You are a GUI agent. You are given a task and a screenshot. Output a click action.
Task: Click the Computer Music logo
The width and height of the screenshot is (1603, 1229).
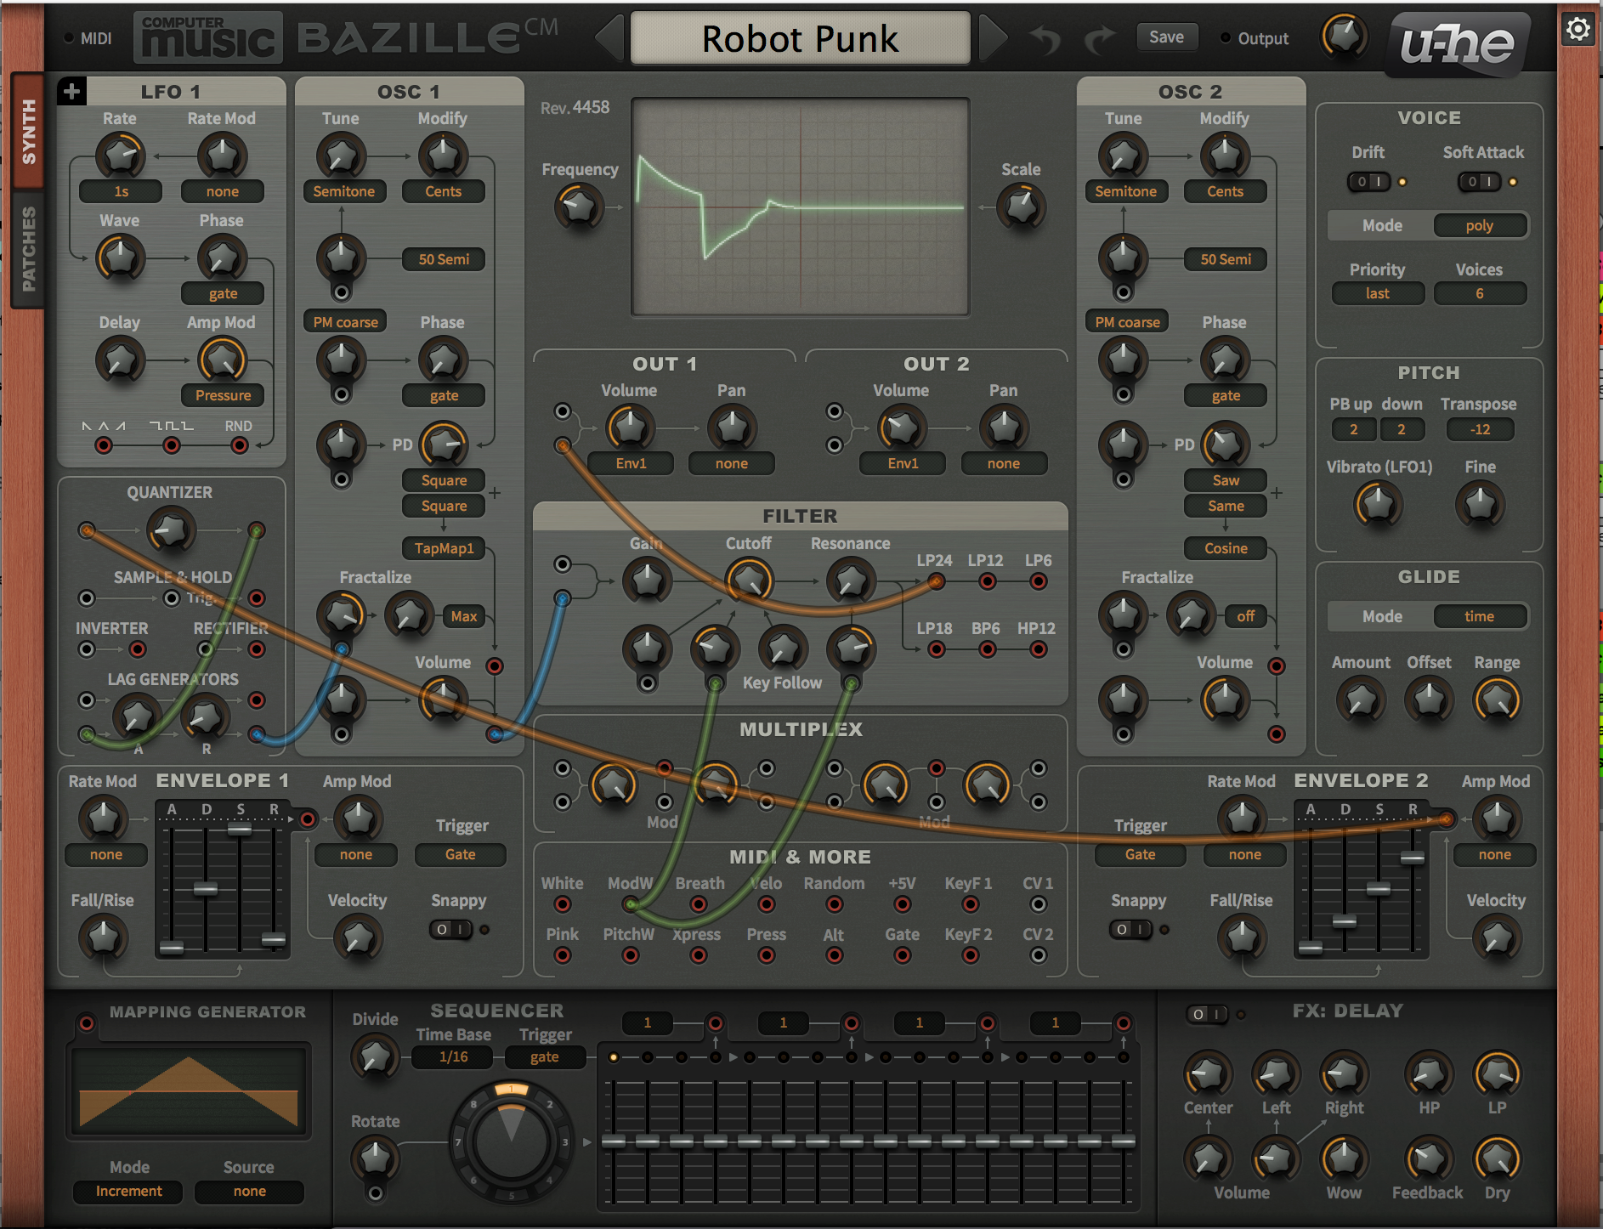click(x=208, y=38)
